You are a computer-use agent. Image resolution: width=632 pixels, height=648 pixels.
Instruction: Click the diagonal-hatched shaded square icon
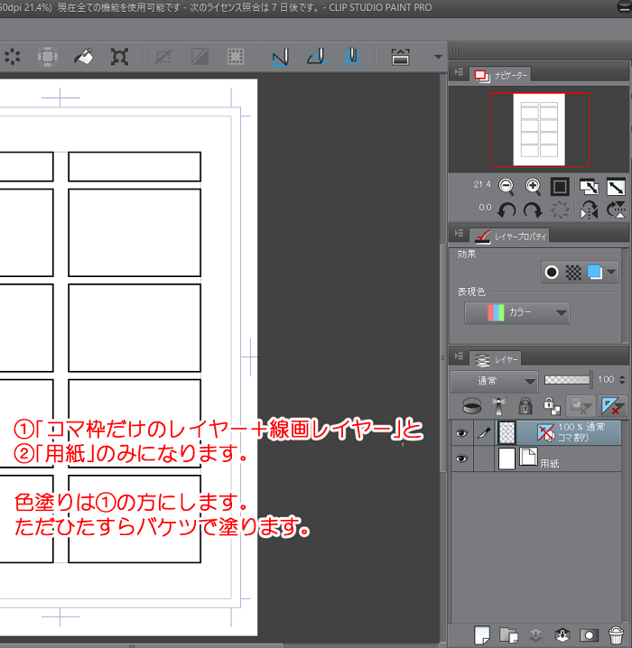[x=200, y=57]
